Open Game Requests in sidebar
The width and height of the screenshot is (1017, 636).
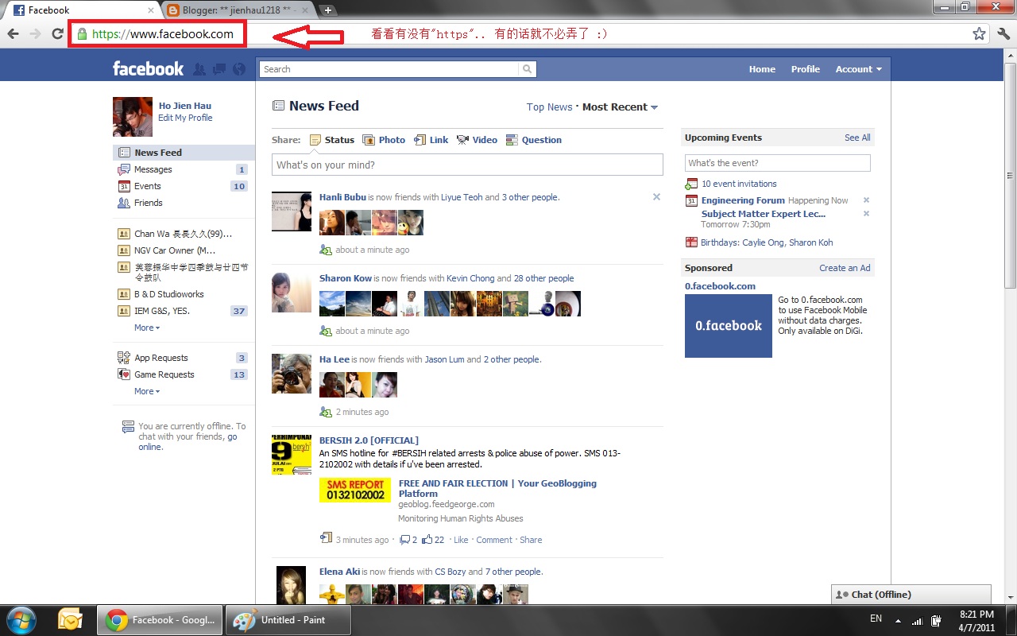click(184, 374)
